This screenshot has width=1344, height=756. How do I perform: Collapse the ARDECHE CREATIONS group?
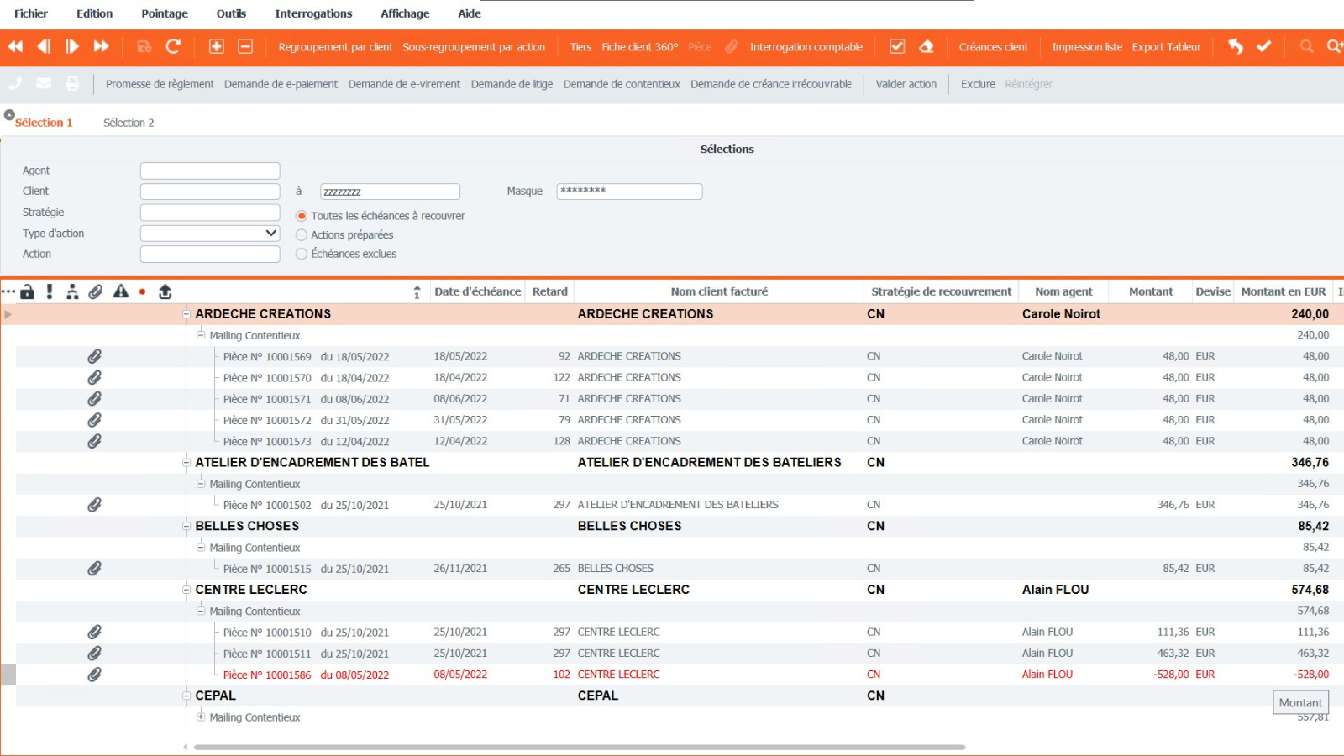coord(185,314)
